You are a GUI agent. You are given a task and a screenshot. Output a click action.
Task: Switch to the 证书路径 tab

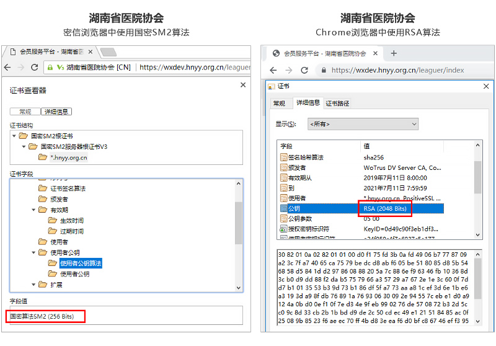(x=337, y=103)
